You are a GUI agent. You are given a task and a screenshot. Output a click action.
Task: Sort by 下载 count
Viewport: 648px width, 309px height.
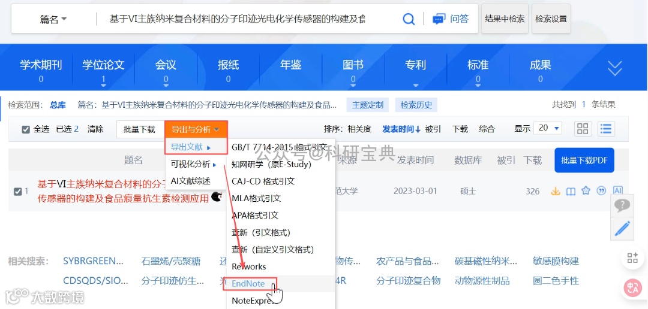point(460,129)
